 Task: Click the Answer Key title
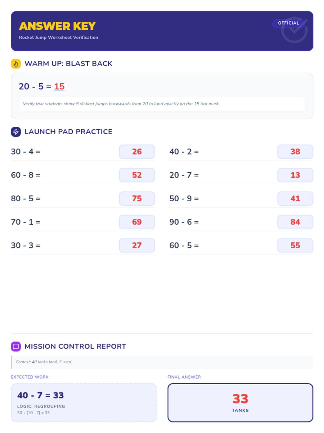pos(57,26)
